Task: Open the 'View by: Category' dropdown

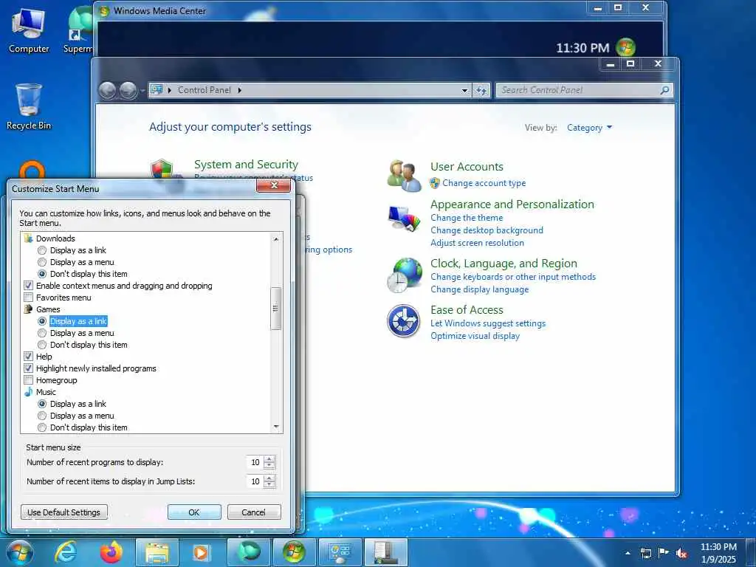Action: coord(589,128)
